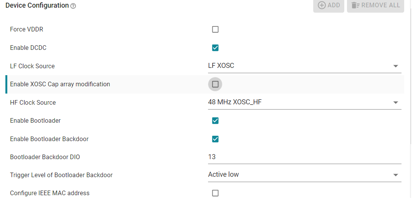Click the Bootloader Backdoor DIO input field
This screenshot has height=204, width=413.
click(304, 157)
